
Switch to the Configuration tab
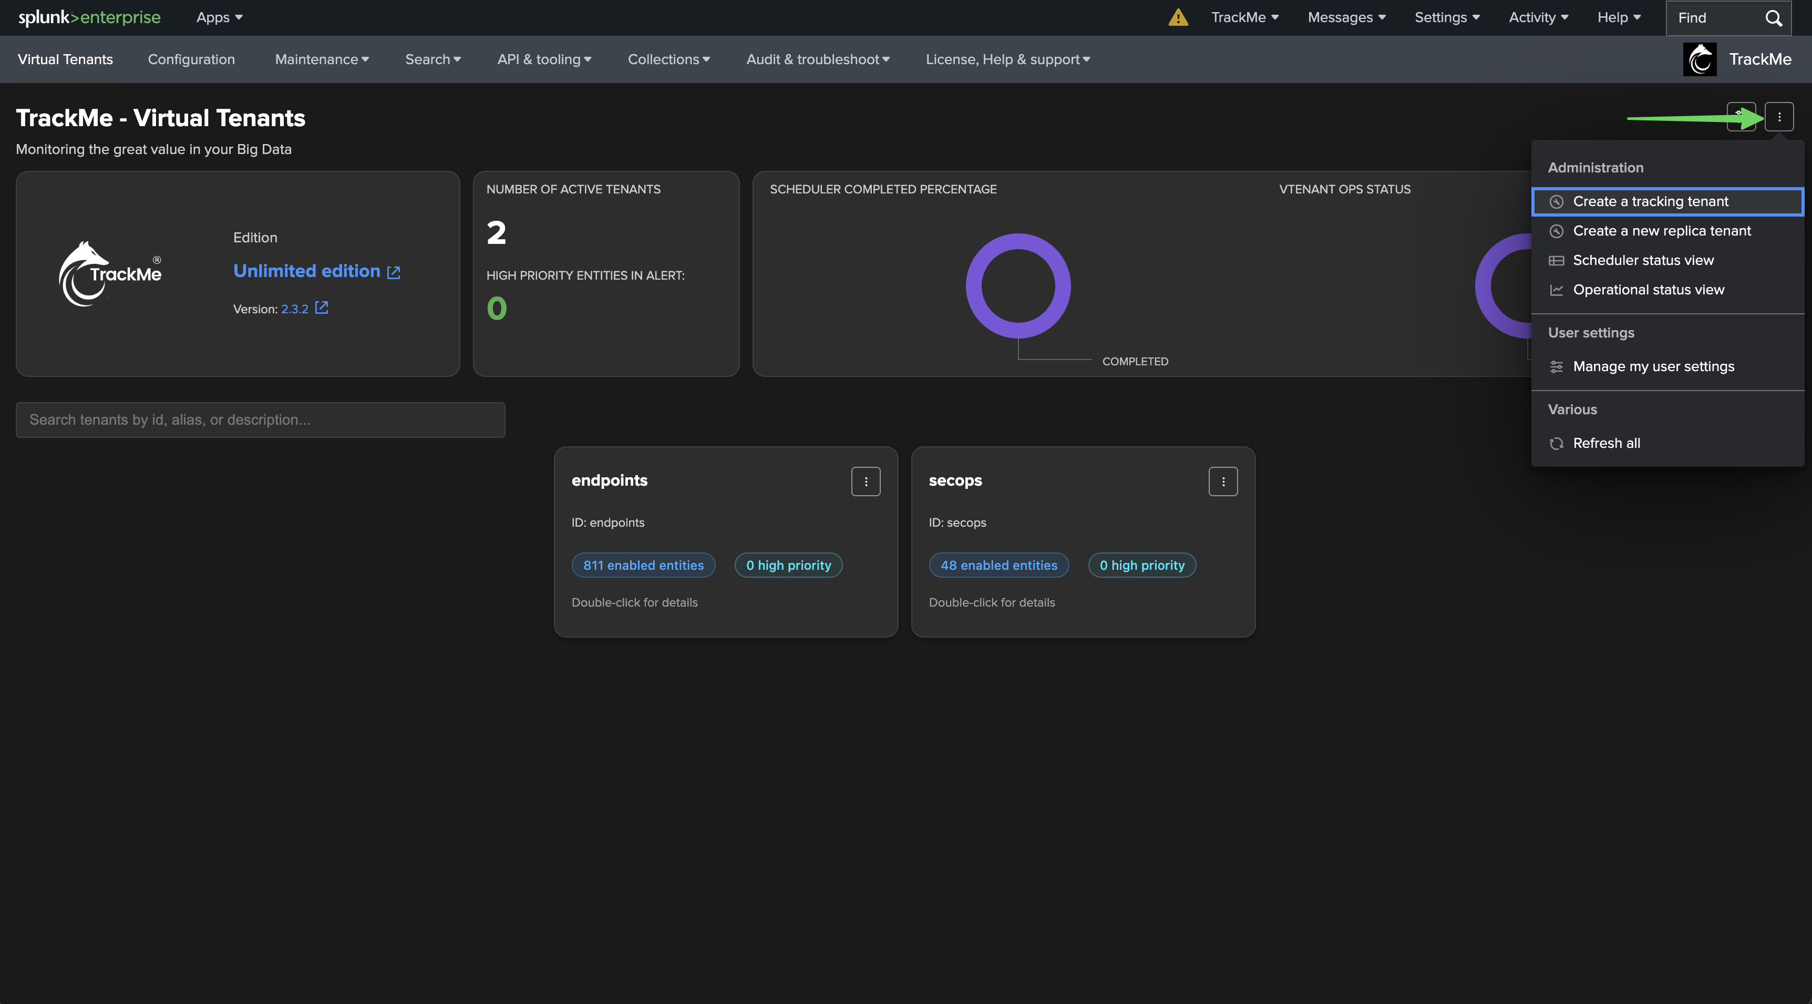coord(191,59)
